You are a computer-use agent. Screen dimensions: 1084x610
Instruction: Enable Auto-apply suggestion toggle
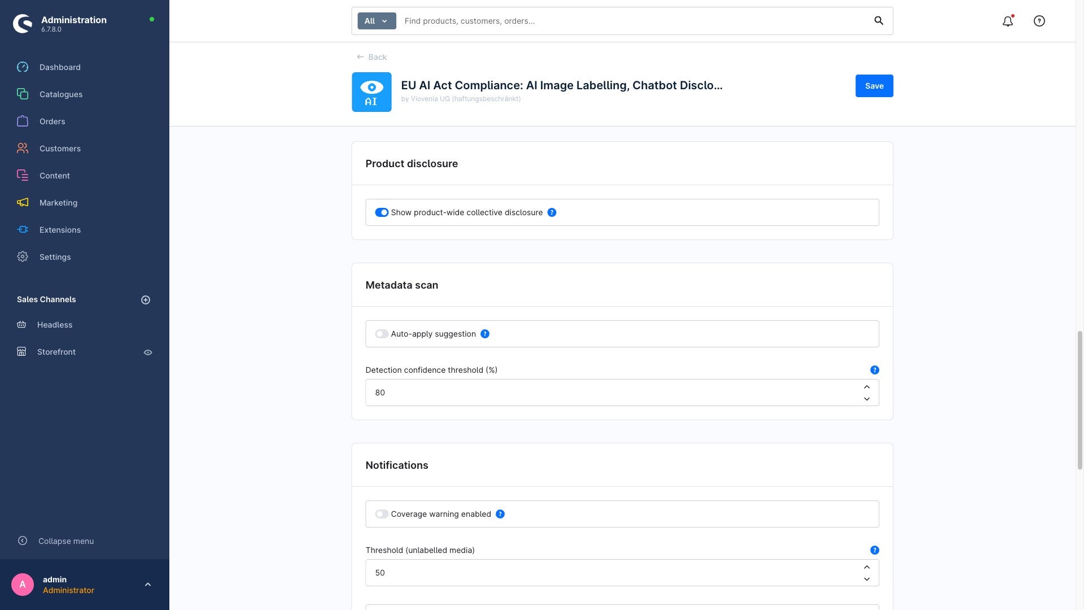(x=382, y=334)
